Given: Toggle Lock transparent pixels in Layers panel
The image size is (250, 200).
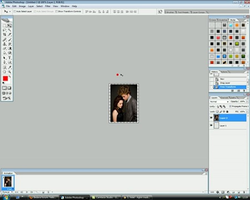Looking at the screenshot, I should pos(217,111).
